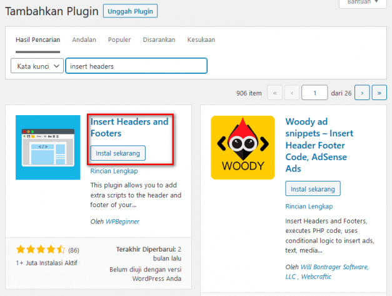392x296 pixels.
Task: Click '1+ Juta Instalasi Aktif' text
Action: tap(46, 263)
